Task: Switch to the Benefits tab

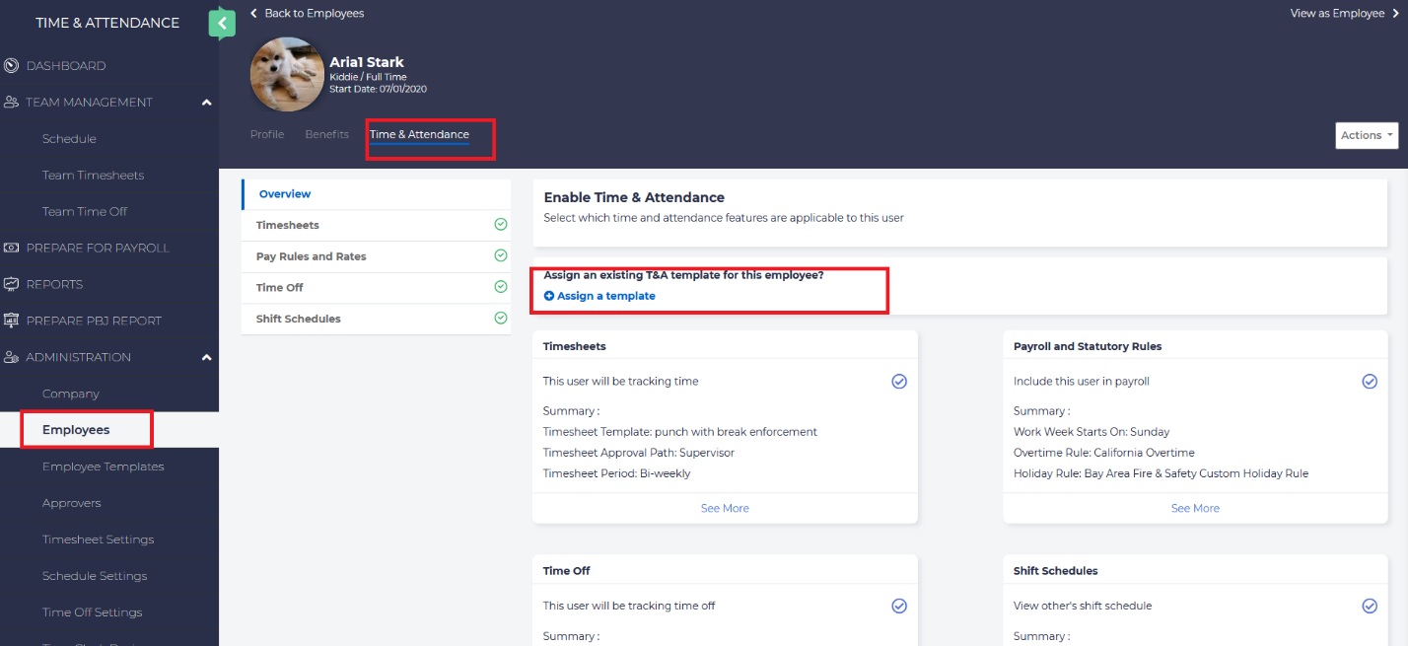Action: click(326, 134)
